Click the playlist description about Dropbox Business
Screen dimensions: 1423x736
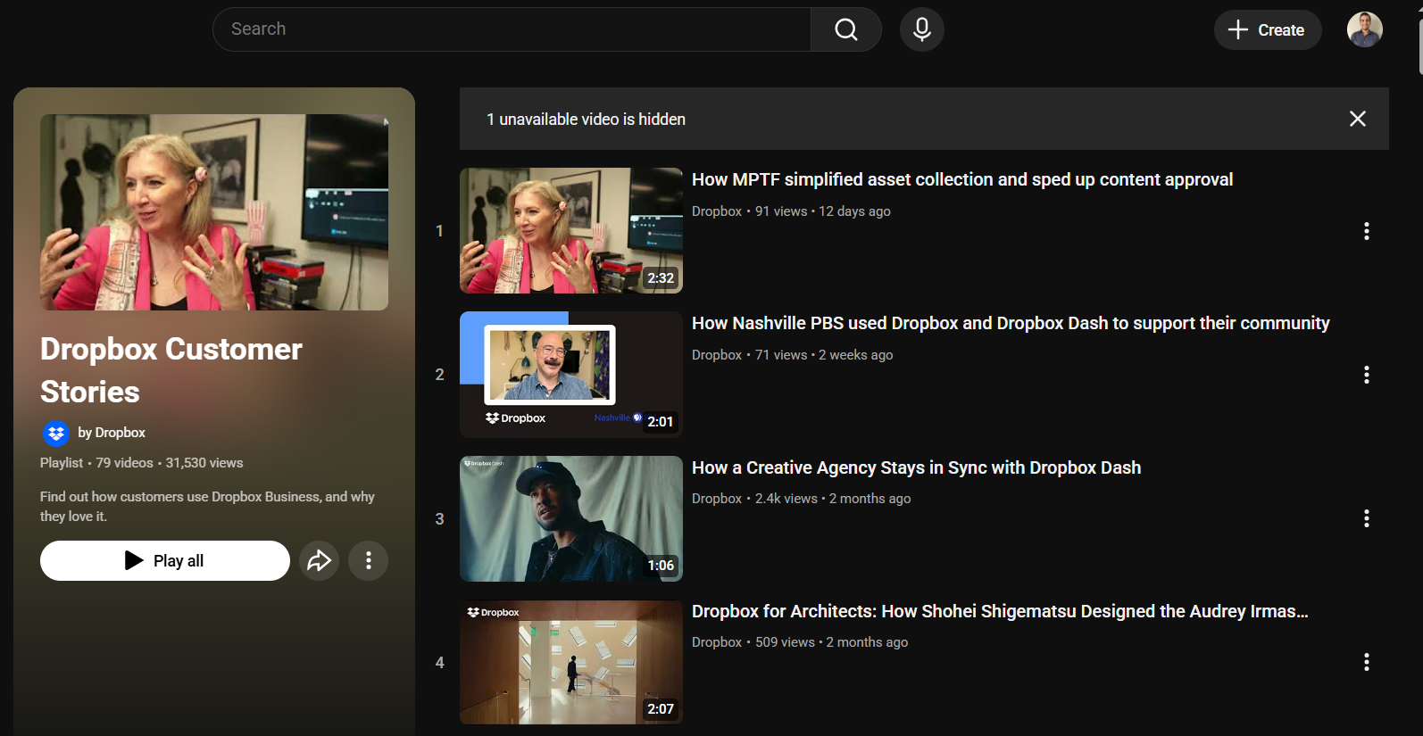click(207, 506)
